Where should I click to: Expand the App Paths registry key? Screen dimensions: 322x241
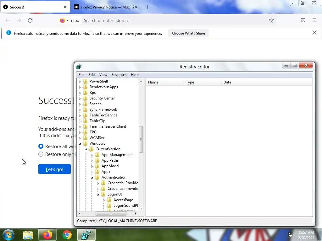(92, 161)
